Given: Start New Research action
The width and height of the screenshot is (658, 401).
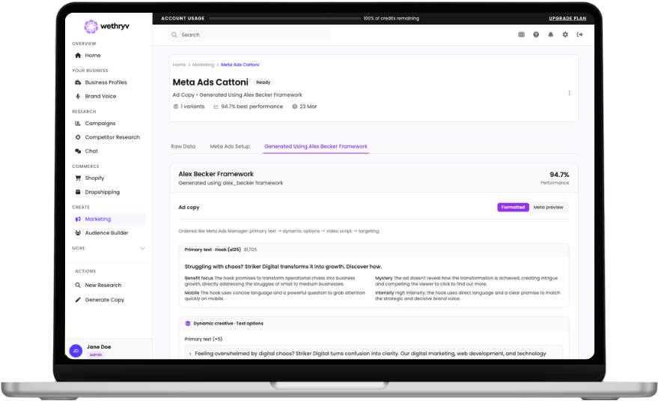Looking at the screenshot, I should [x=98, y=285].
